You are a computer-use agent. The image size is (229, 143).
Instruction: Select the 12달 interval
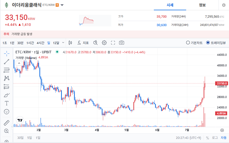coord(56,43)
